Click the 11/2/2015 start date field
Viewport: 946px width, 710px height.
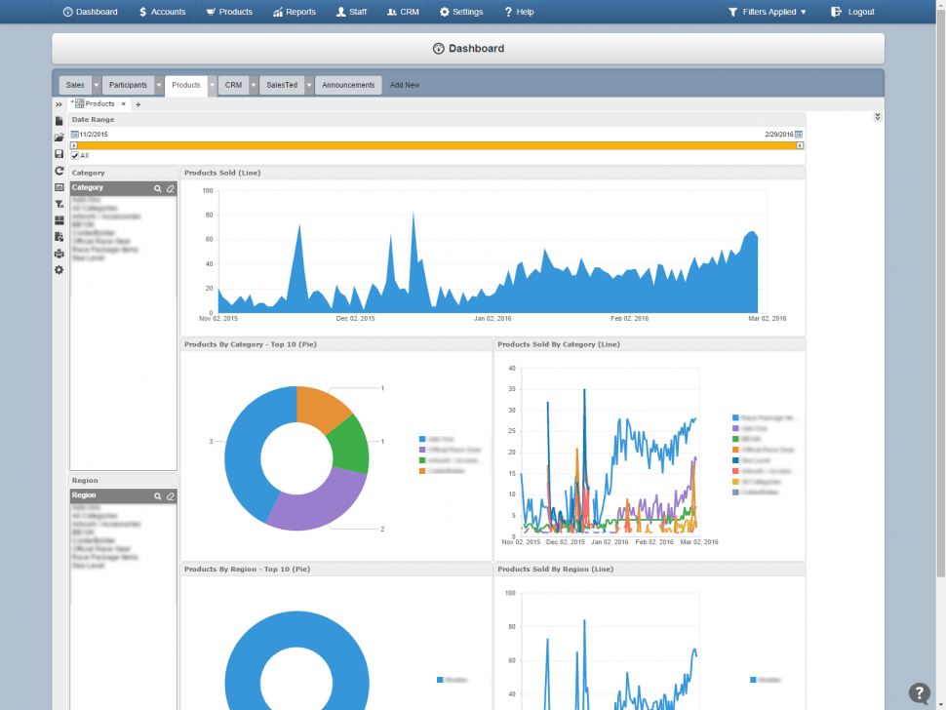pyautogui.click(x=94, y=135)
